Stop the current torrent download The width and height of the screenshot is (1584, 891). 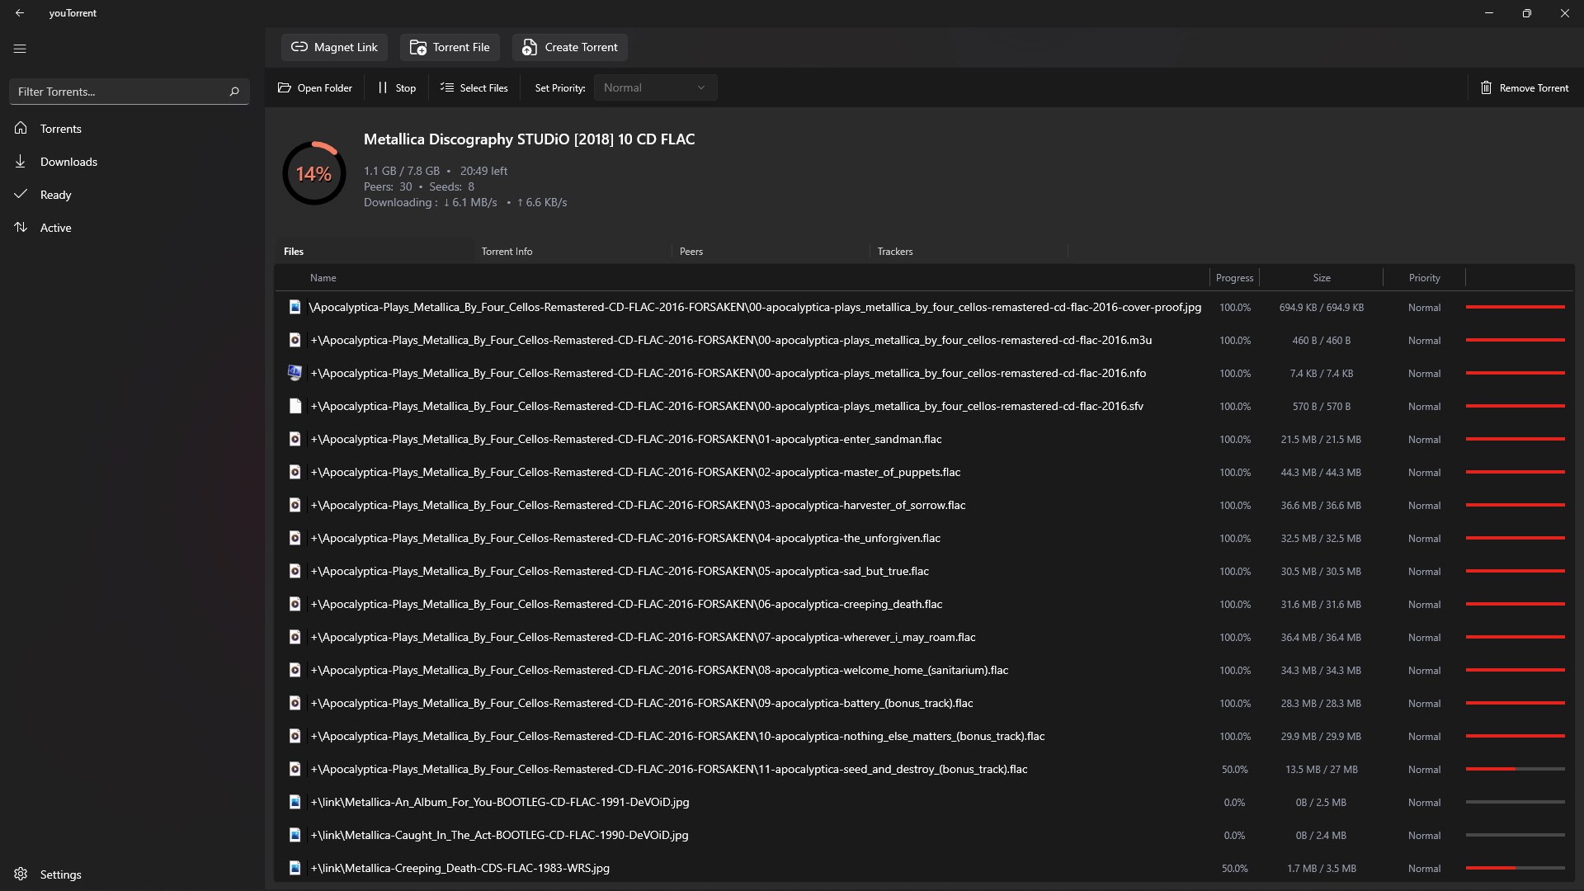point(397,87)
